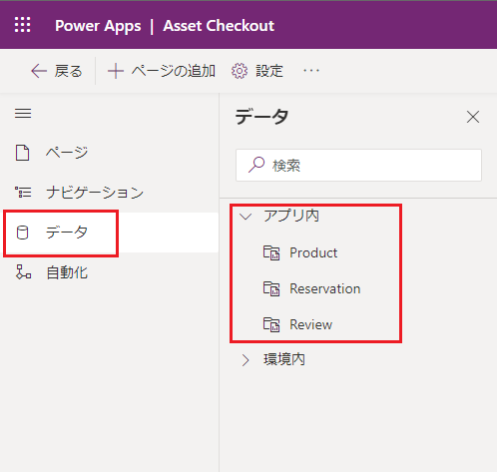The image size is (497, 472).
Task: Click the Asset Checkout app name
Action: [x=219, y=26]
